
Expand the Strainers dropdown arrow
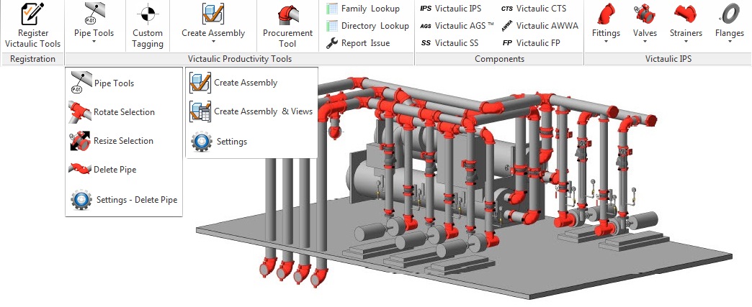(x=686, y=42)
